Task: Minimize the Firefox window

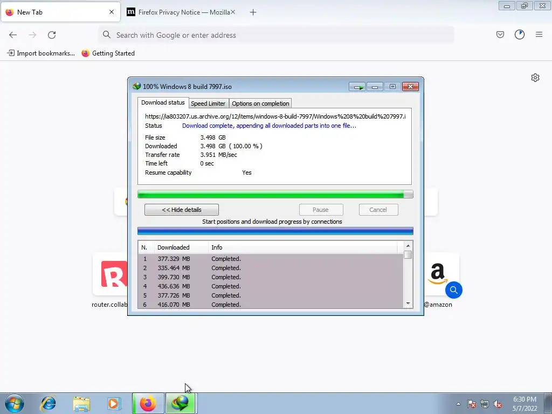Action: (507, 6)
